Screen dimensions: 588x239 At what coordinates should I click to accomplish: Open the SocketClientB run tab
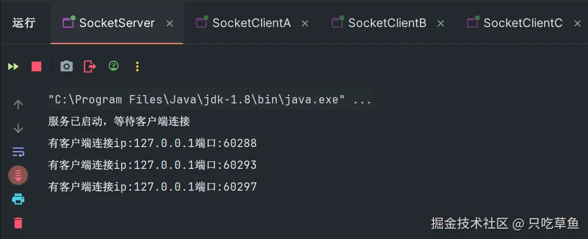(x=387, y=23)
